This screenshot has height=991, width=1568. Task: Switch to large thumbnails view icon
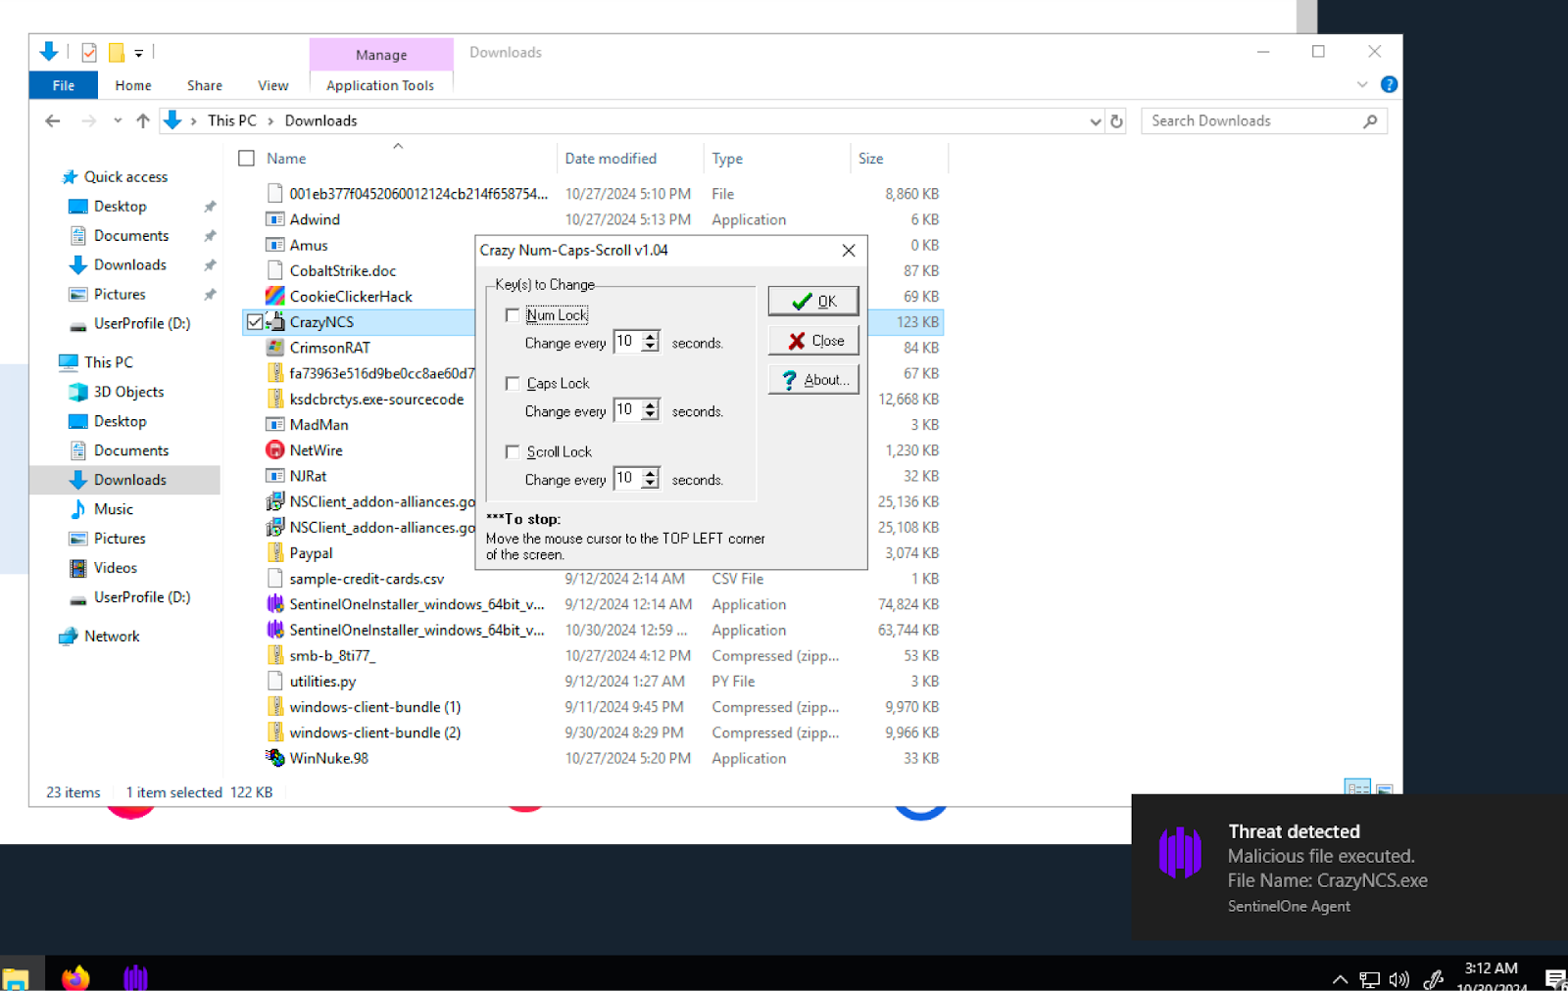1385,789
